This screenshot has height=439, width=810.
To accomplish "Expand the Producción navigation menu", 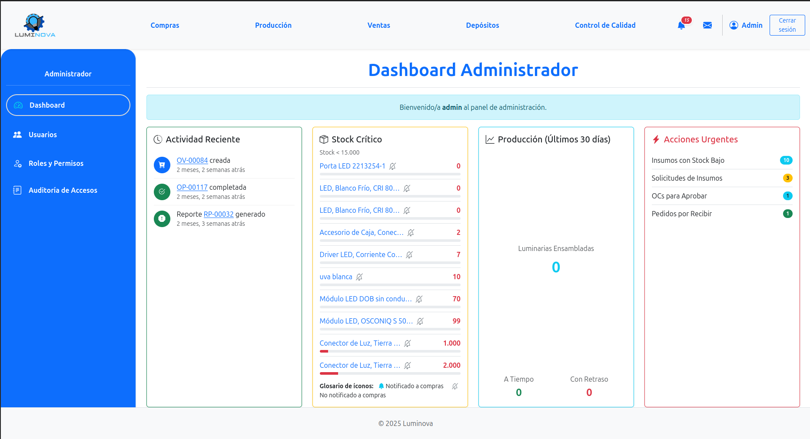I will (273, 26).
